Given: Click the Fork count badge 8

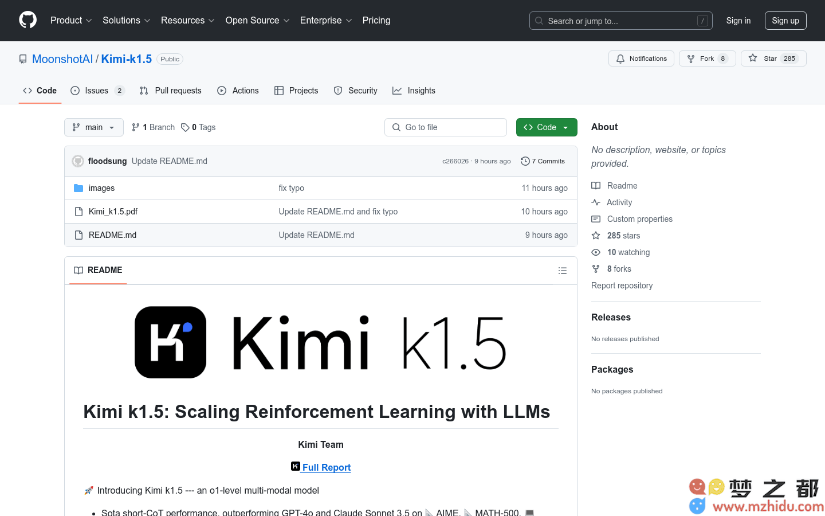Looking at the screenshot, I should tap(723, 58).
